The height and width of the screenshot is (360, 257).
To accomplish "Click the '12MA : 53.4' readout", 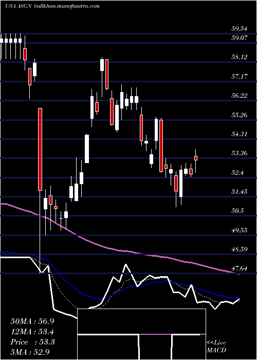I will (x=32, y=332).
